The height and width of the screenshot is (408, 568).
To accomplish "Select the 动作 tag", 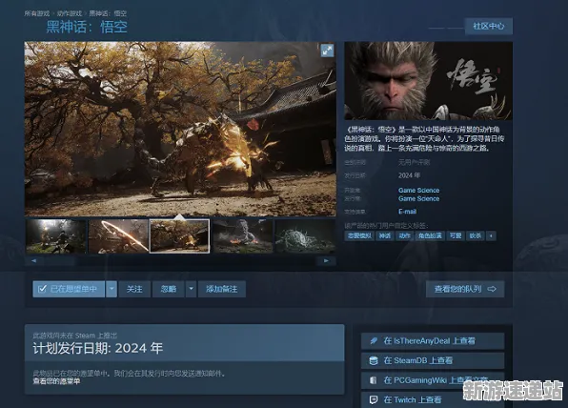I will [x=404, y=235].
